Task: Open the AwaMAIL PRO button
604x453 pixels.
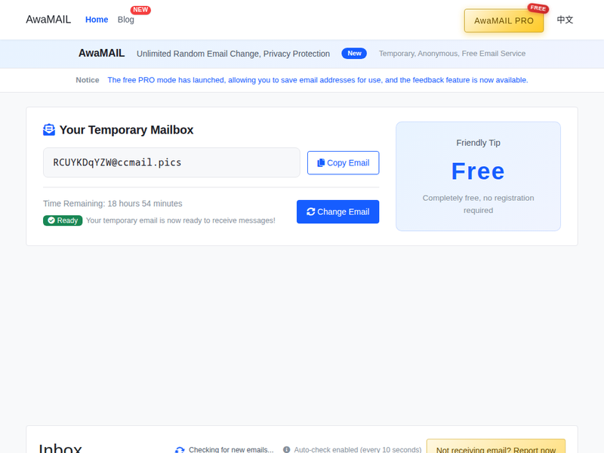Action: pos(504,21)
